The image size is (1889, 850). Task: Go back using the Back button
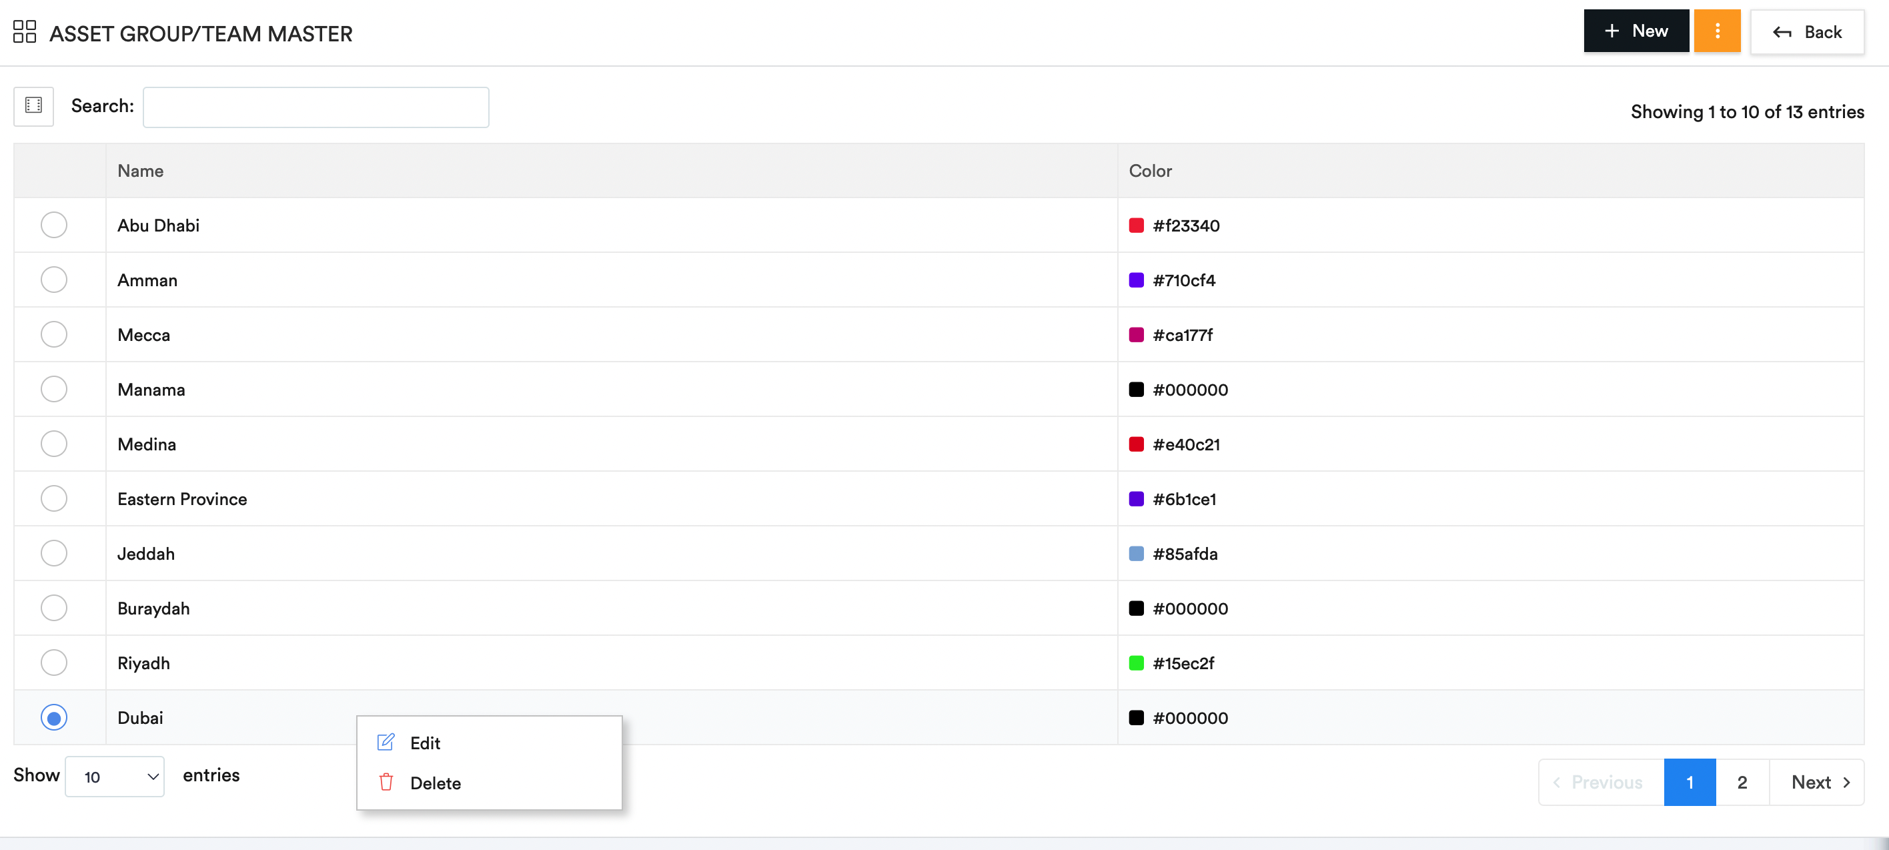pos(1807,32)
